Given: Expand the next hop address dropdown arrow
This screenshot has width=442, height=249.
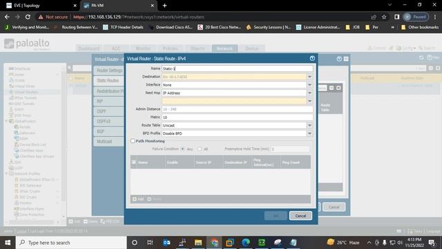Looking at the screenshot, I should [x=309, y=101].
